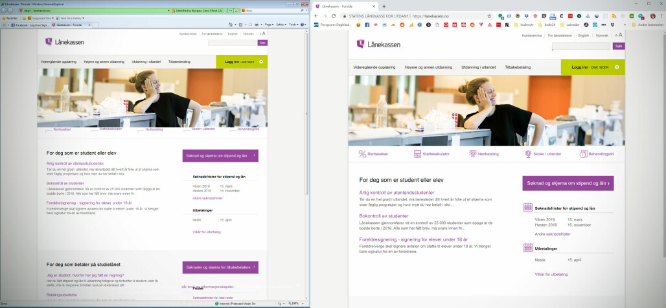Viewport: 666px width, 308px height.
Task: Open Årlig kontroll av utenlandsstudenter in Chrome
Action: point(396,193)
